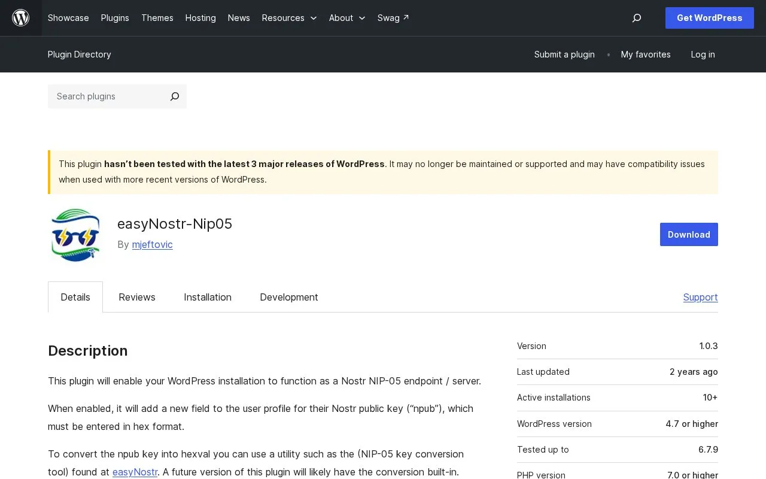
Task: Expand the Resources dropdown menu
Action: [289, 18]
